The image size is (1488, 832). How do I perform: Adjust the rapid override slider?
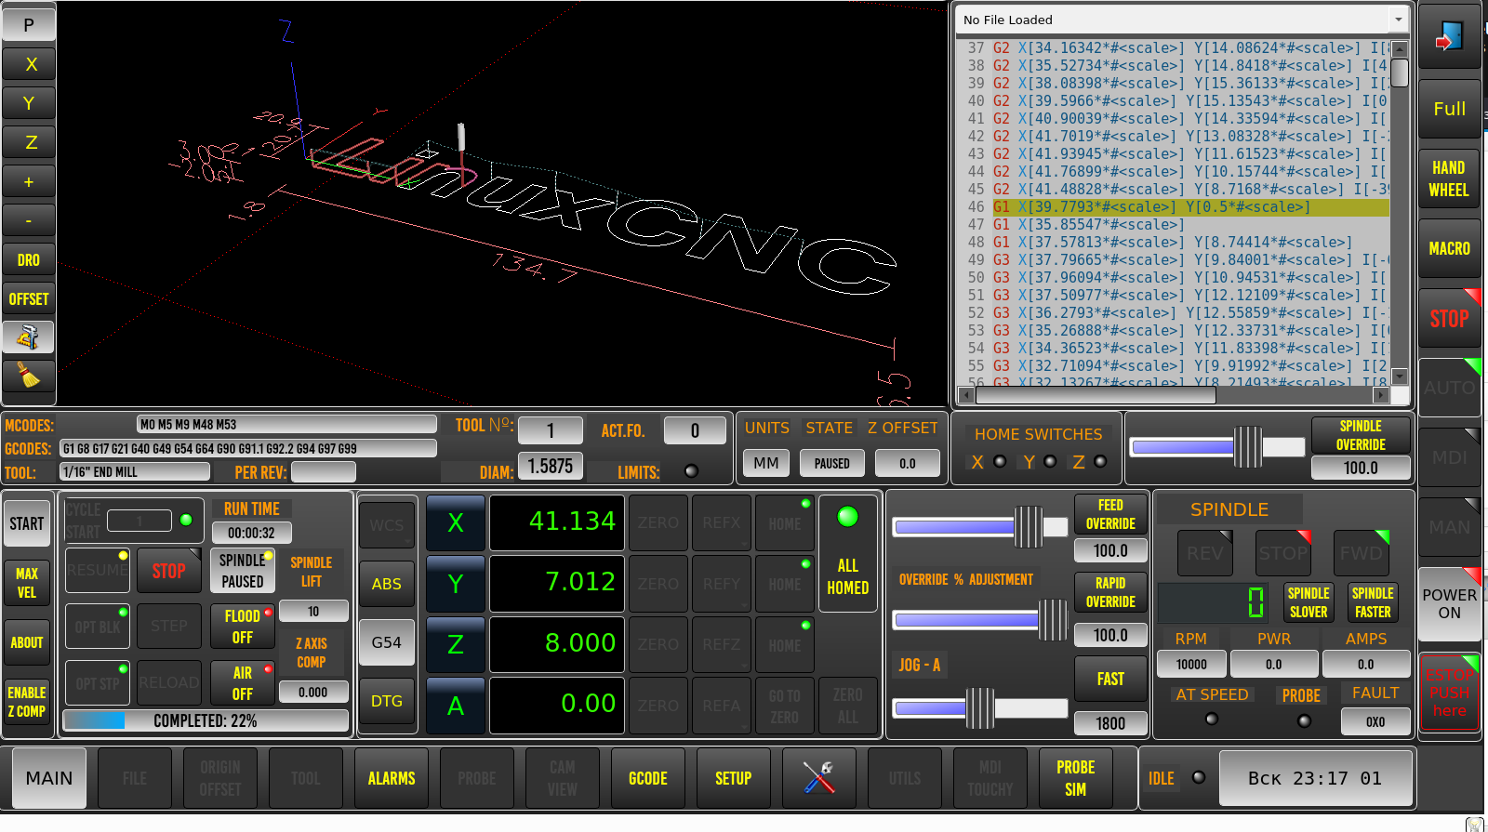980,620
